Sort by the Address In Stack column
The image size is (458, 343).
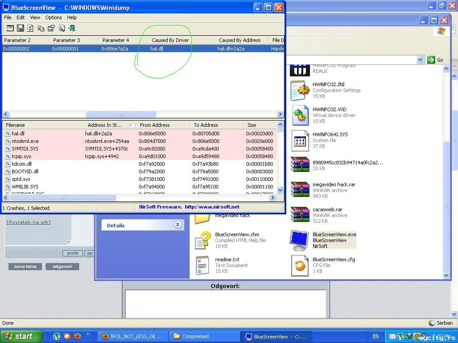107,125
